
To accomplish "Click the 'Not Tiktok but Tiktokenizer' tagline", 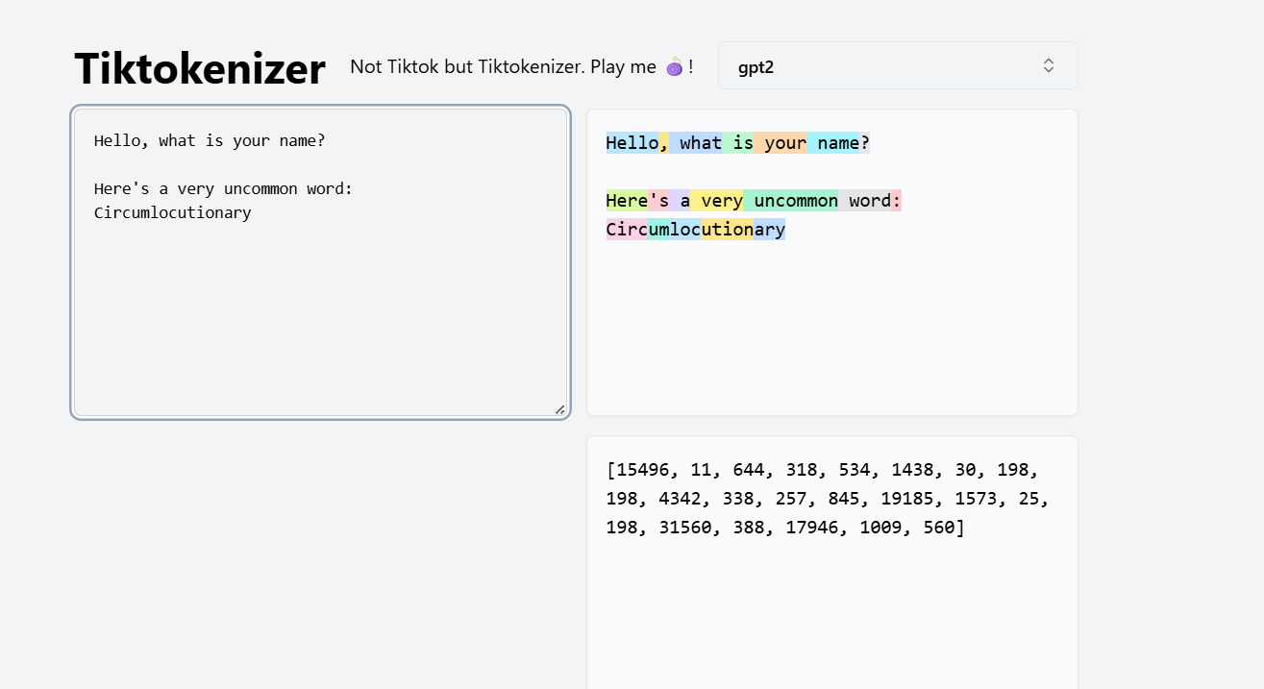I will 502,67.
